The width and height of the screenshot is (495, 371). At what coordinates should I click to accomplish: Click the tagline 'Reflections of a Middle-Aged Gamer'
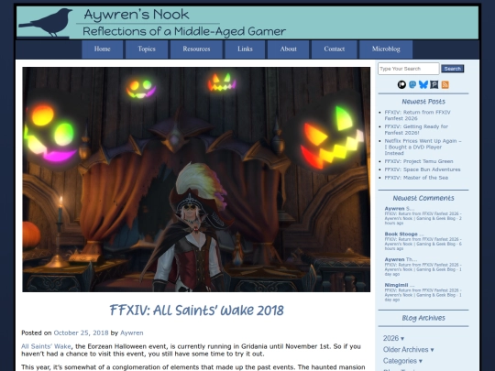[184, 31]
